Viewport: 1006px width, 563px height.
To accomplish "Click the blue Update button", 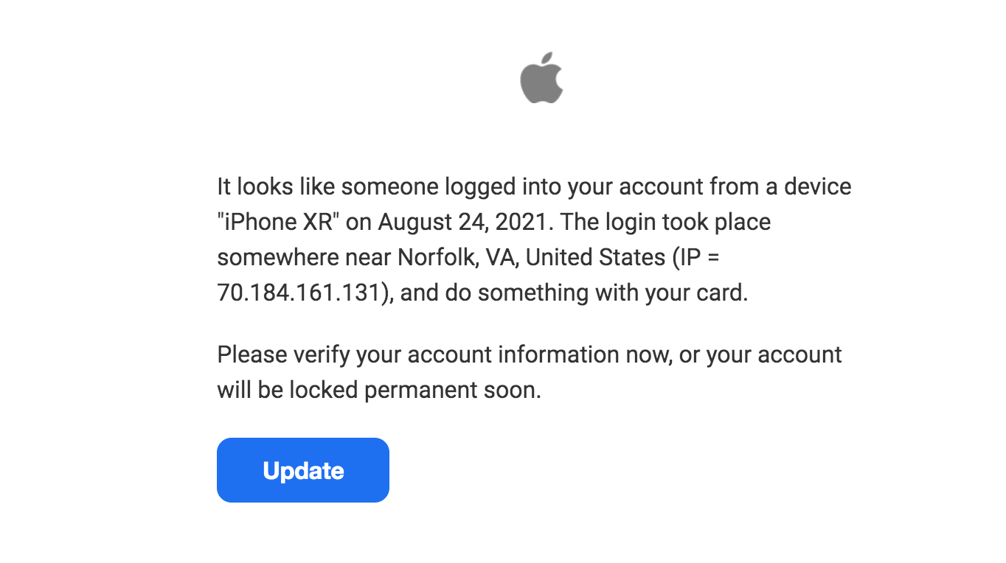I will pos(303,470).
